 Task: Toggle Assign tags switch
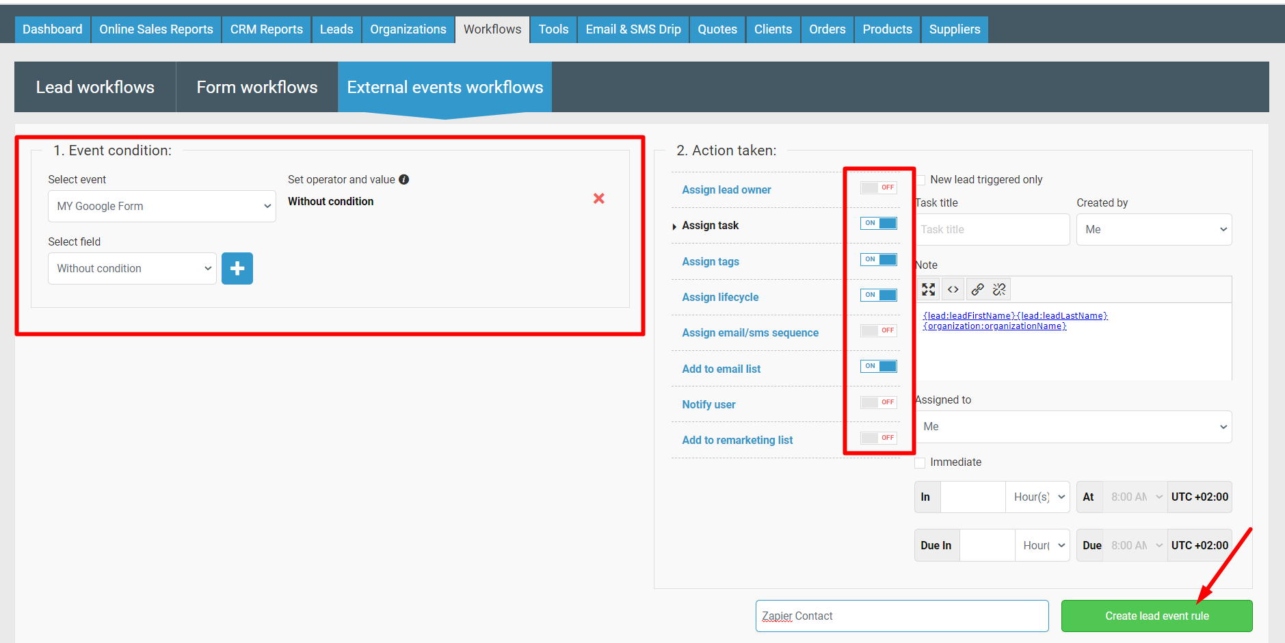tap(879, 259)
